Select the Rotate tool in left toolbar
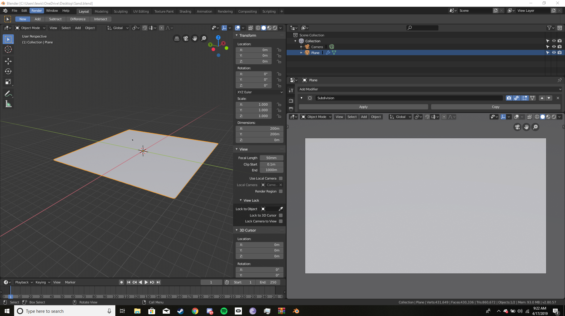Screen dimensions: 565x316 click(8, 71)
